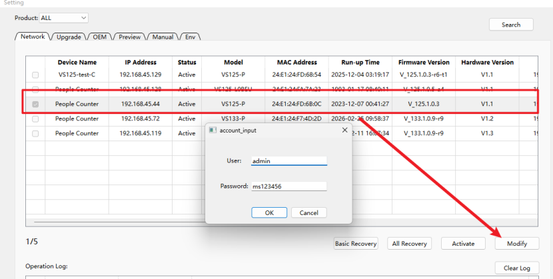
Task: Switch to the Manual tab
Action: click(x=163, y=37)
